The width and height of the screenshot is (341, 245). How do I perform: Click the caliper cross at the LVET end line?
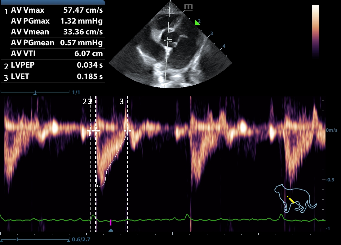(127, 131)
